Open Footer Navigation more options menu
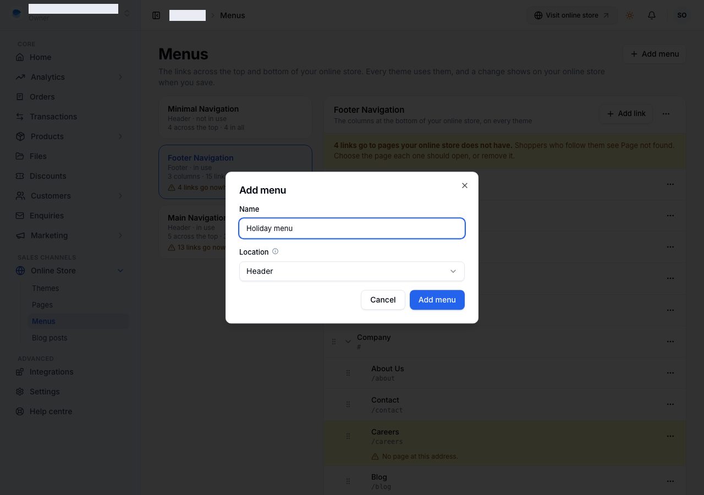 pos(666,114)
